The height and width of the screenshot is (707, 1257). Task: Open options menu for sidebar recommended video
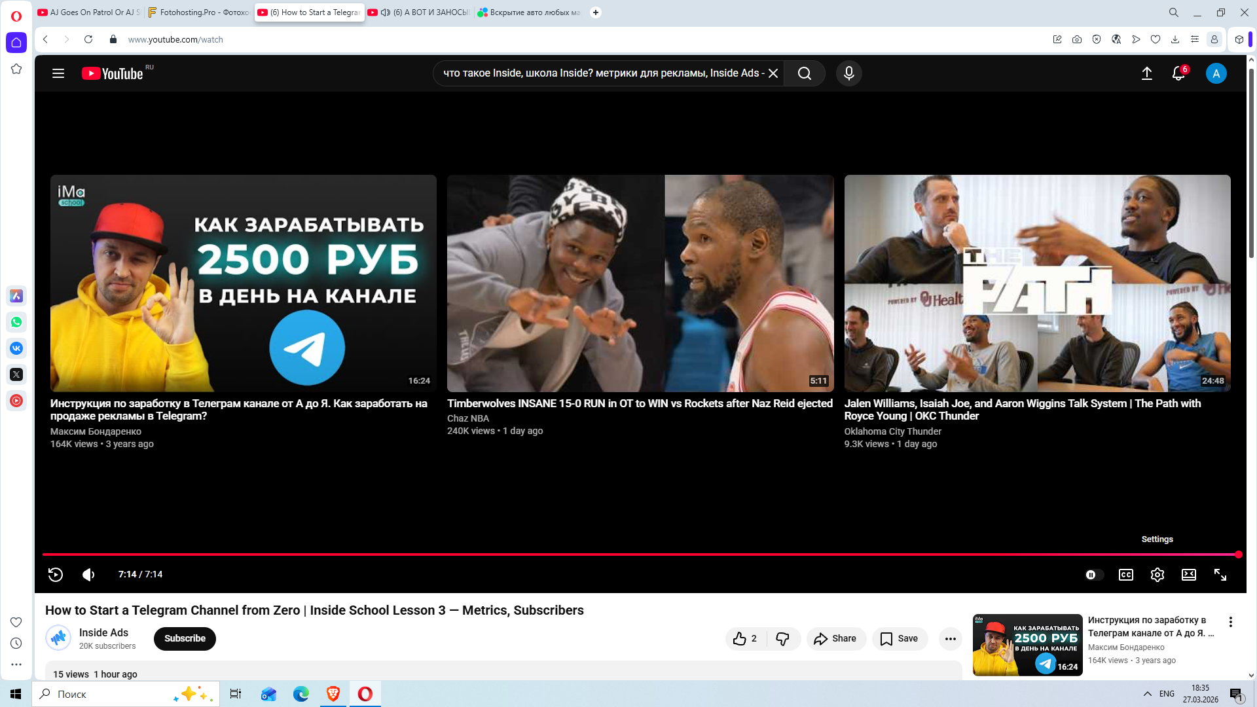click(1230, 622)
